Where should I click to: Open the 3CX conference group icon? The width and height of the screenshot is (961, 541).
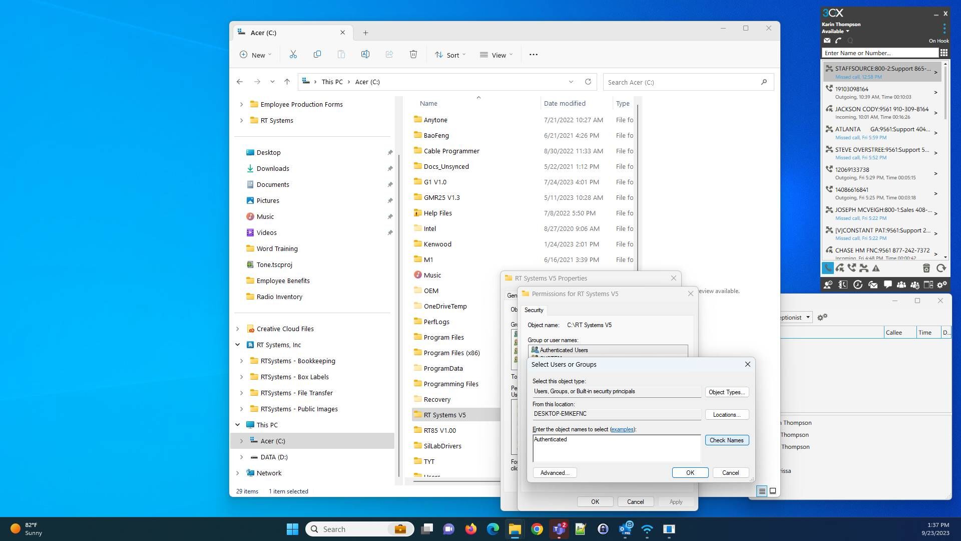tap(901, 285)
